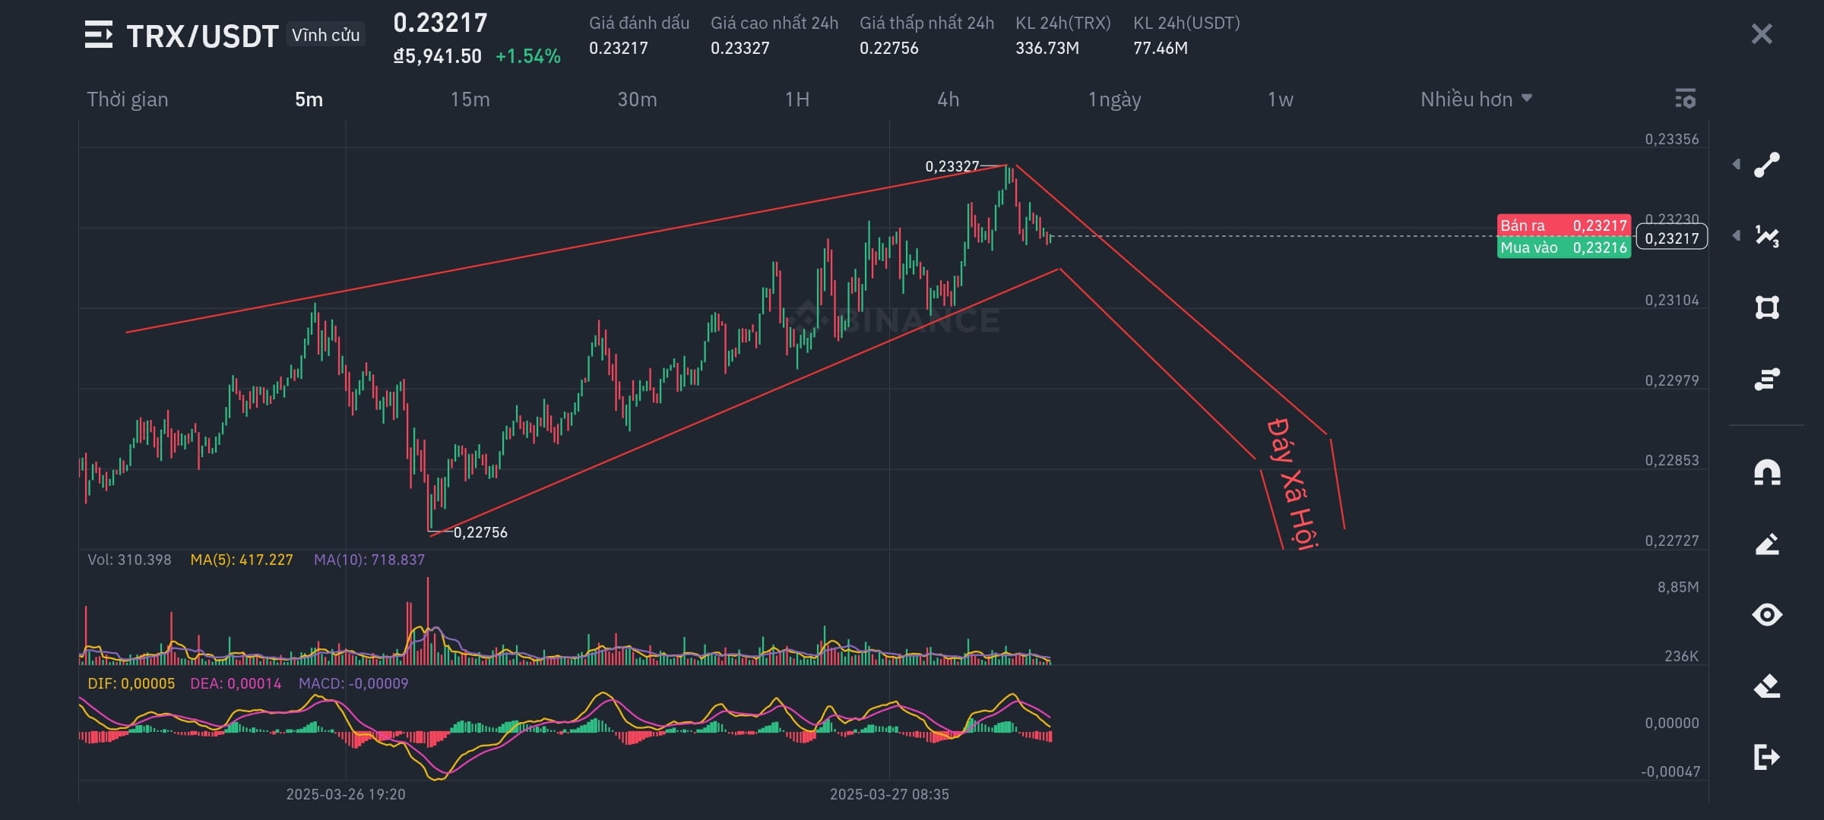Switch to the 30m timeframe
This screenshot has height=820, width=1824.
coord(637,99)
